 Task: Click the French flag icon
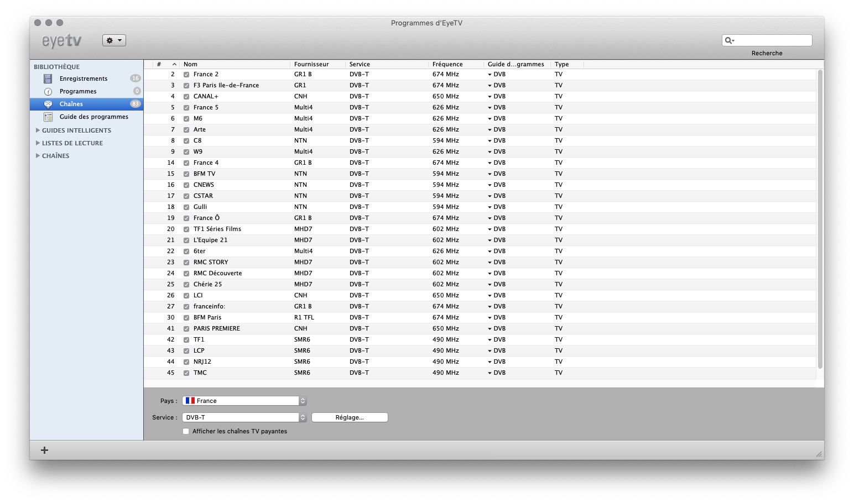[190, 401]
